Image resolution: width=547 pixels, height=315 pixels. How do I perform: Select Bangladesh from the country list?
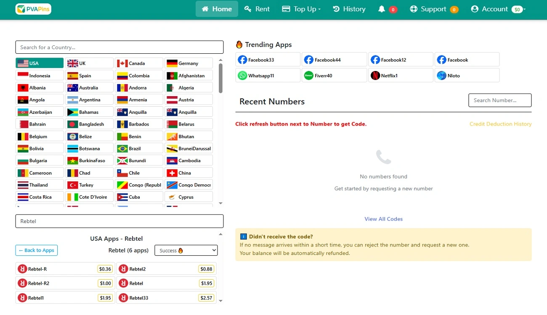(89, 124)
